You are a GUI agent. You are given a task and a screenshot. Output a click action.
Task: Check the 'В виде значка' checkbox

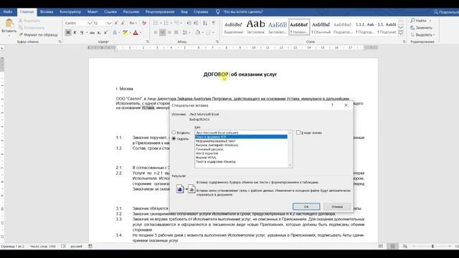tap(298, 133)
